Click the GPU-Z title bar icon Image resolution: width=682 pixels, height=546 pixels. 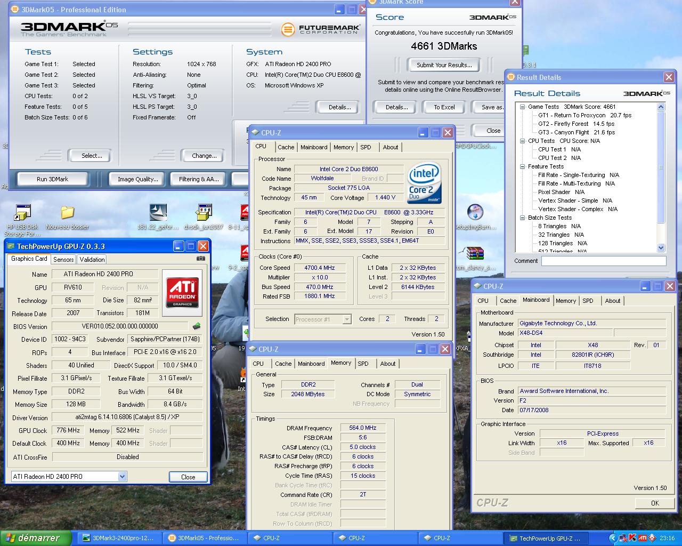pyautogui.click(x=11, y=246)
